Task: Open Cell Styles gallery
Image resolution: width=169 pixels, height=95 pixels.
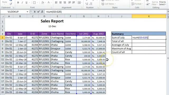Action: point(109,4)
